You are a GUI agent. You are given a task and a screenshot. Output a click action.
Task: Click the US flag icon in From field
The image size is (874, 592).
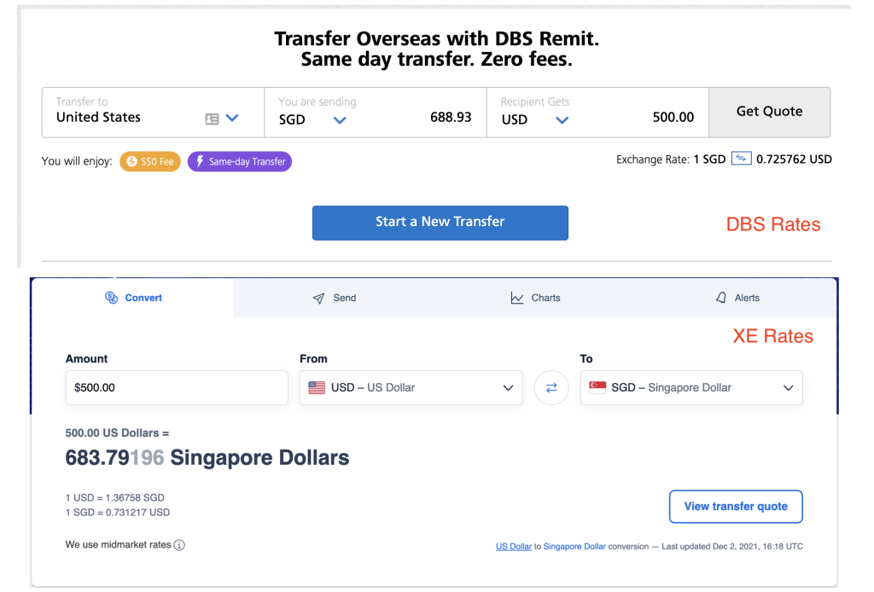[x=317, y=387]
